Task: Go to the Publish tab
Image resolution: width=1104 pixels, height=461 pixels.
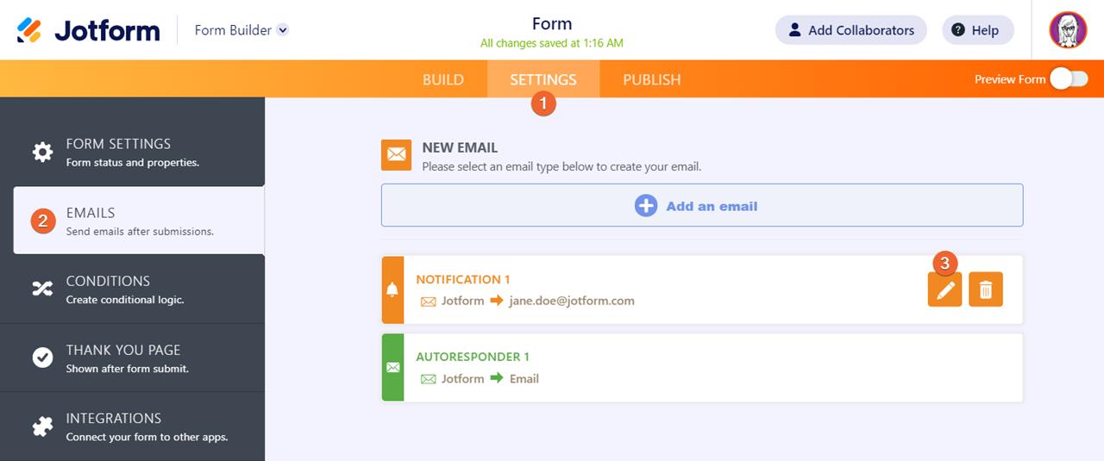Action: point(652,79)
